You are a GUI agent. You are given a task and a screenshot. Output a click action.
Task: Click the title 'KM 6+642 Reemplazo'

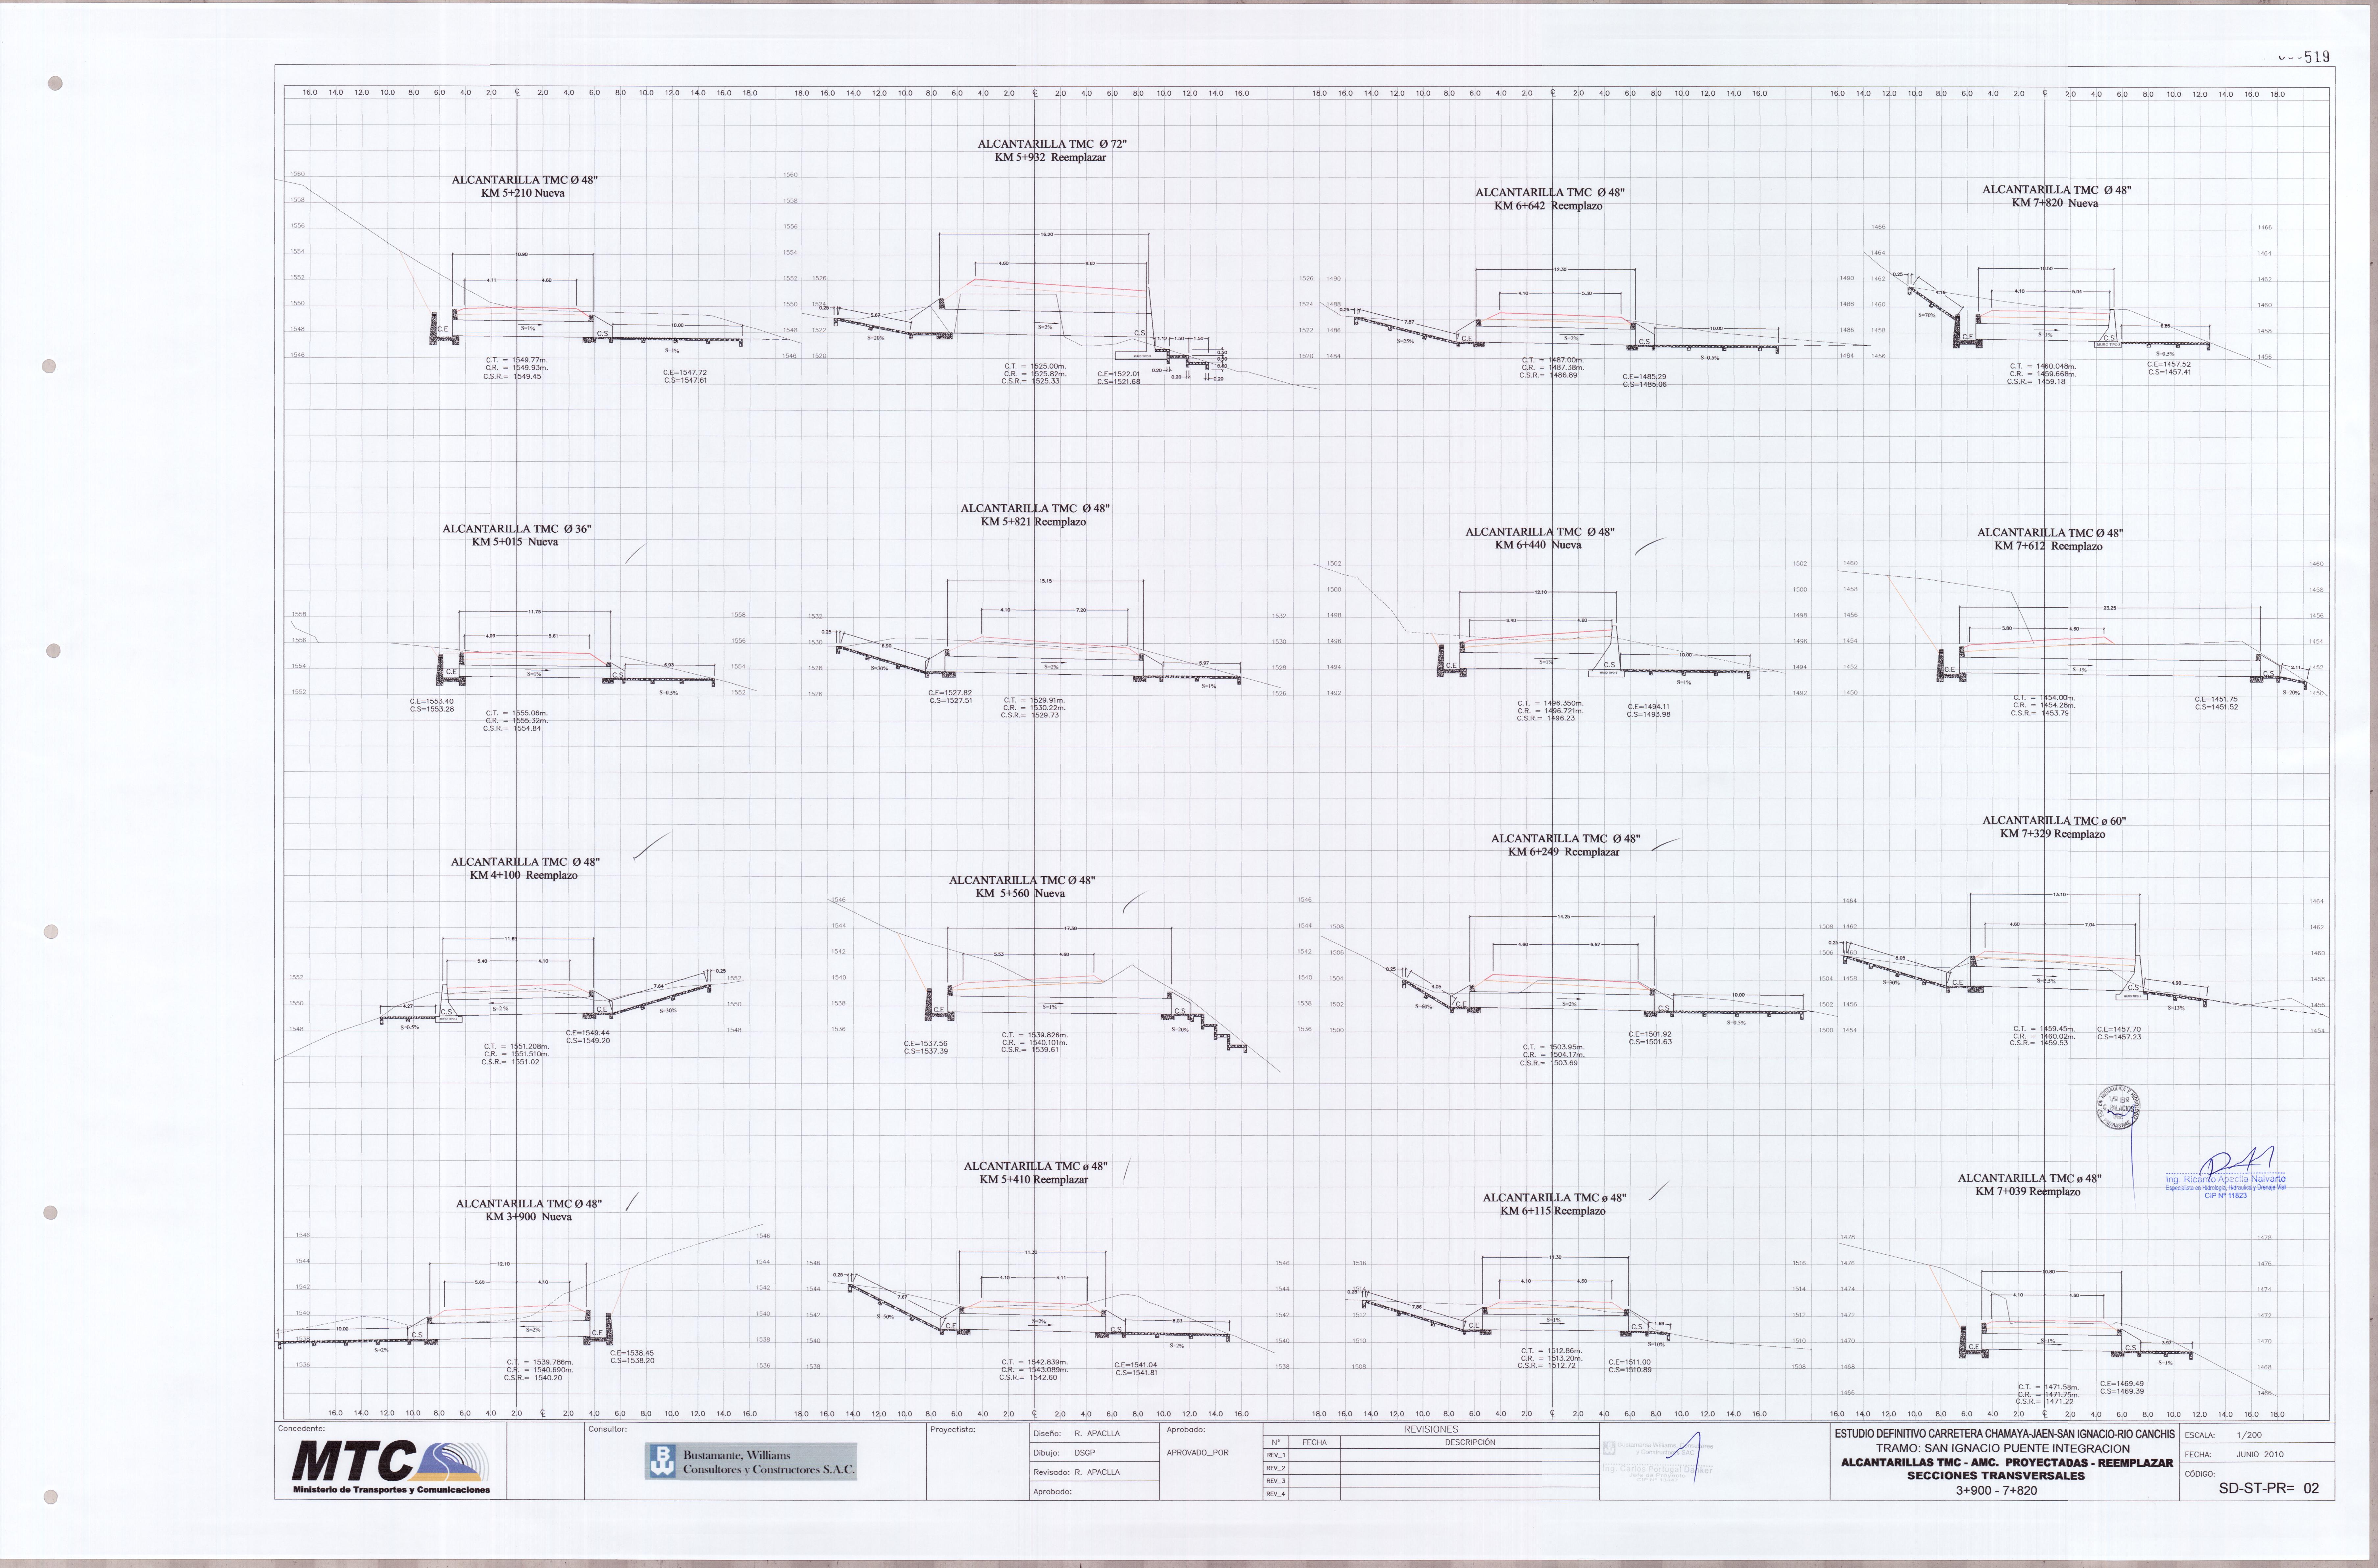click(x=1548, y=206)
